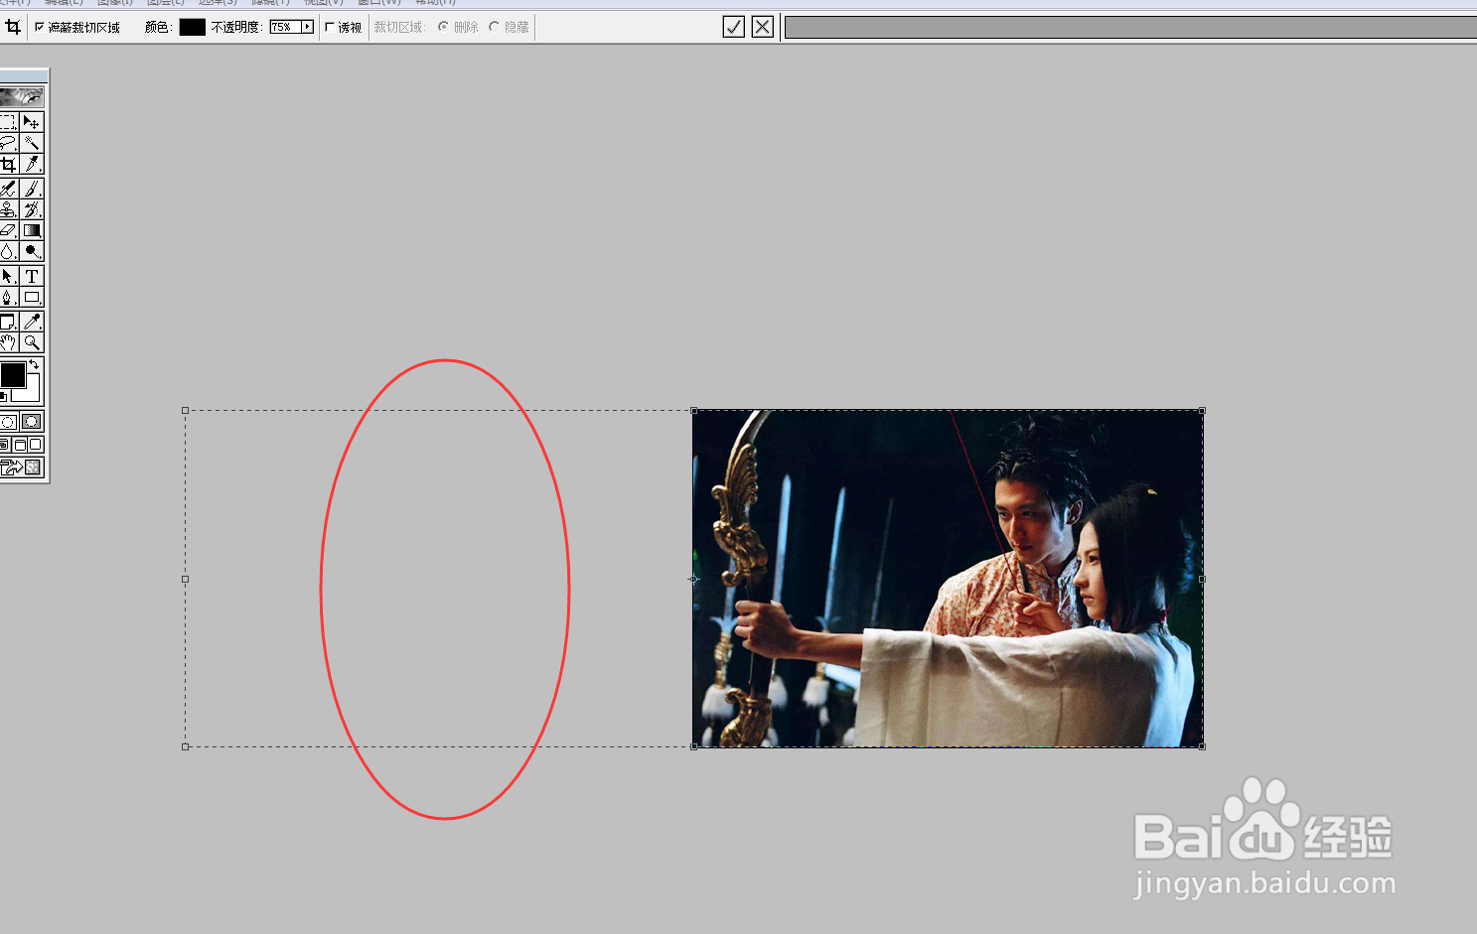The width and height of the screenshot is (1477, 934).
Task: Click the crop tool icon in options bar
Action: 12,27
